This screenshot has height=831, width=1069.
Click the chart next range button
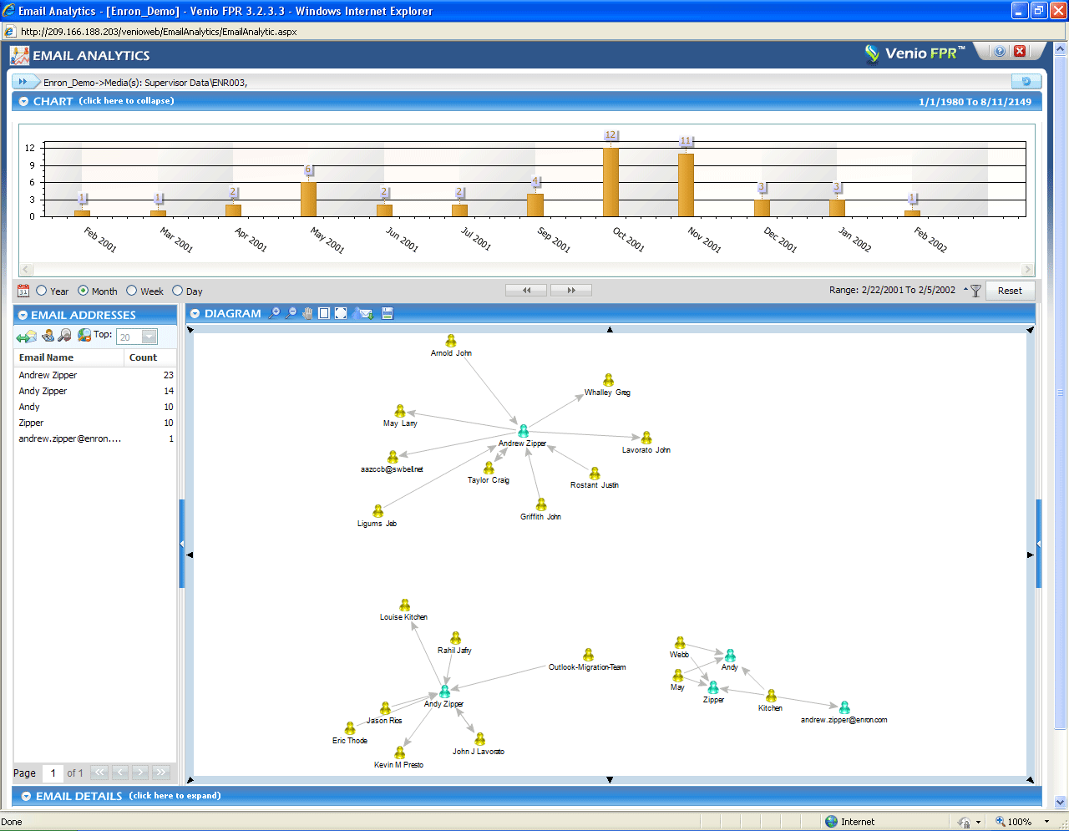571,290
